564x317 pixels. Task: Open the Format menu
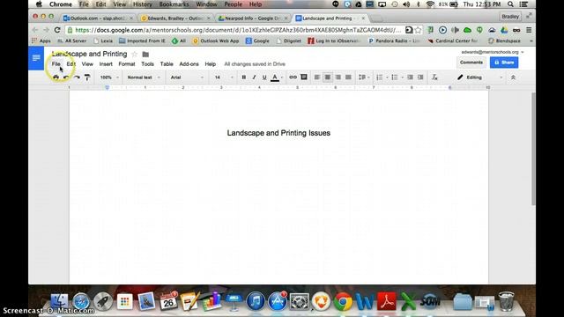pyautogui.click(x=127, y=64)
